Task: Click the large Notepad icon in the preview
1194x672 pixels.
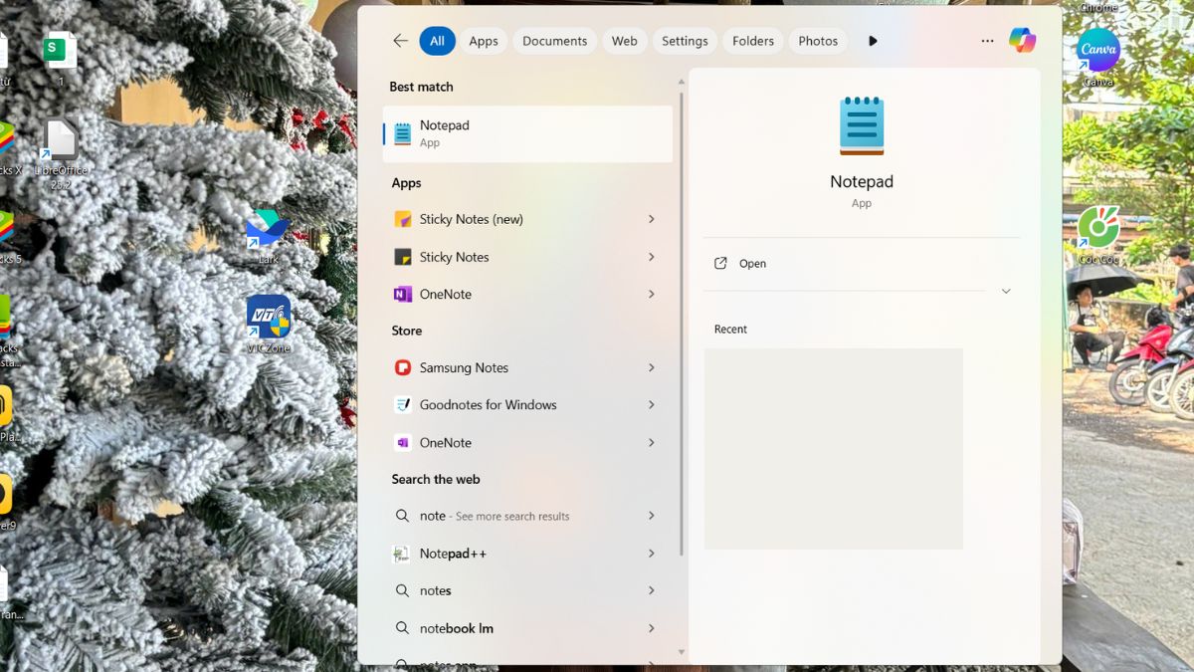Action: (862, 125)
